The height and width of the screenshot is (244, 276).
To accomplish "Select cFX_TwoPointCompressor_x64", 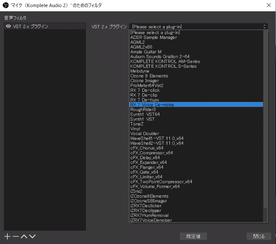I will tap(196, 182).
